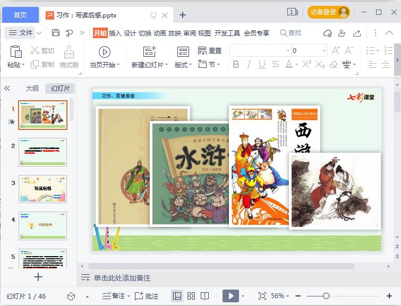
Task: Click the Undo icon in quick toolbar
Action: click(x=69, y=33)
